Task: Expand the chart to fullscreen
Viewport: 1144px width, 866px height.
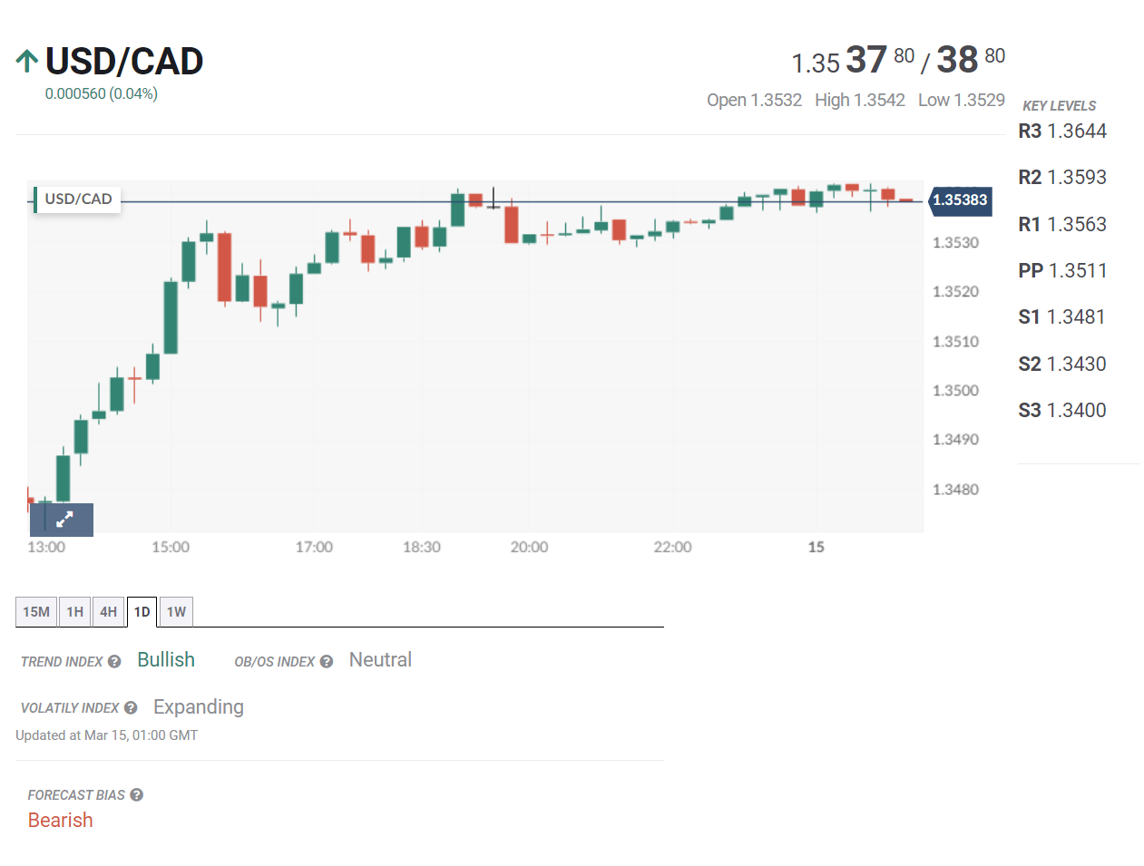Action: coord(64,520)
